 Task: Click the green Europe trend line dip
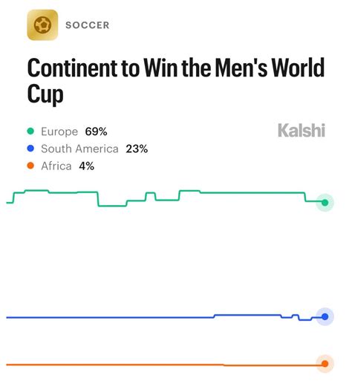coord(112,206)
